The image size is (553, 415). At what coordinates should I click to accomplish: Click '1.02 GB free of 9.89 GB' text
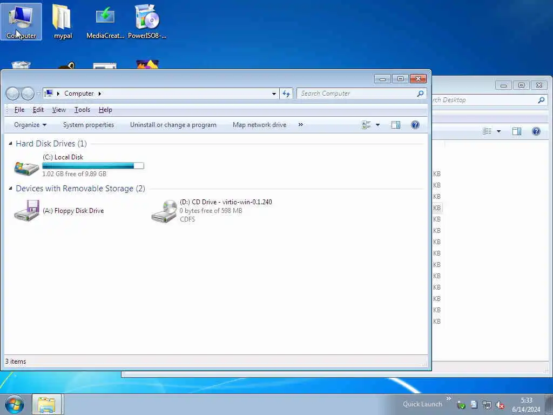[x=74, y=174]
